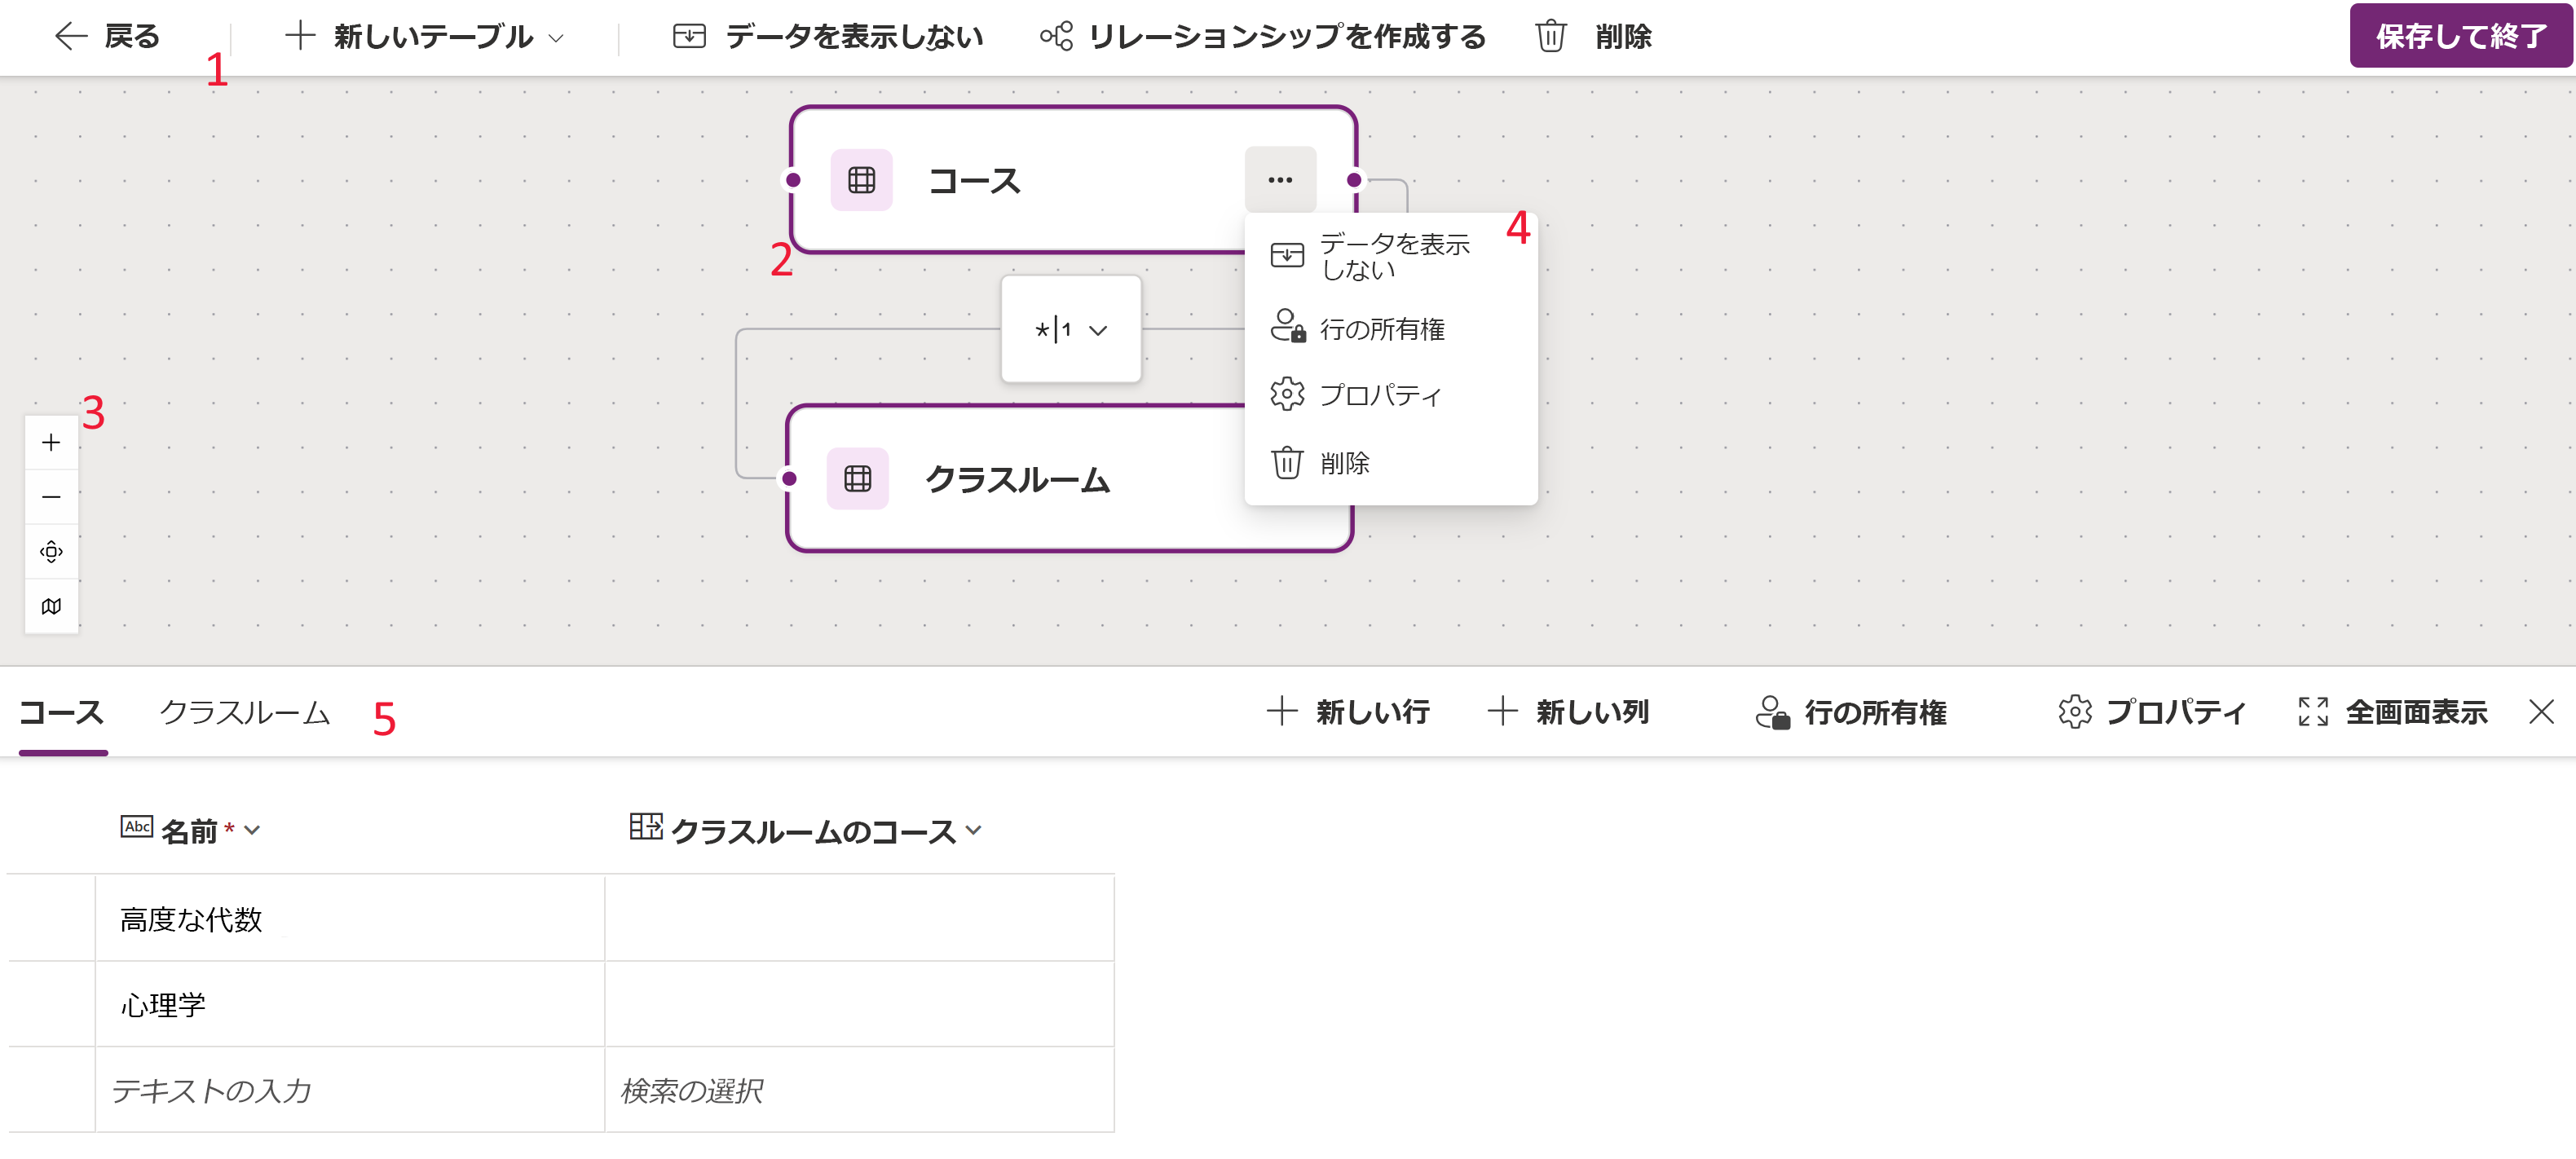Click the テキストの入力 empty cell
This screenshot has height=1159, width=2576.
(x=350, y=1090)
